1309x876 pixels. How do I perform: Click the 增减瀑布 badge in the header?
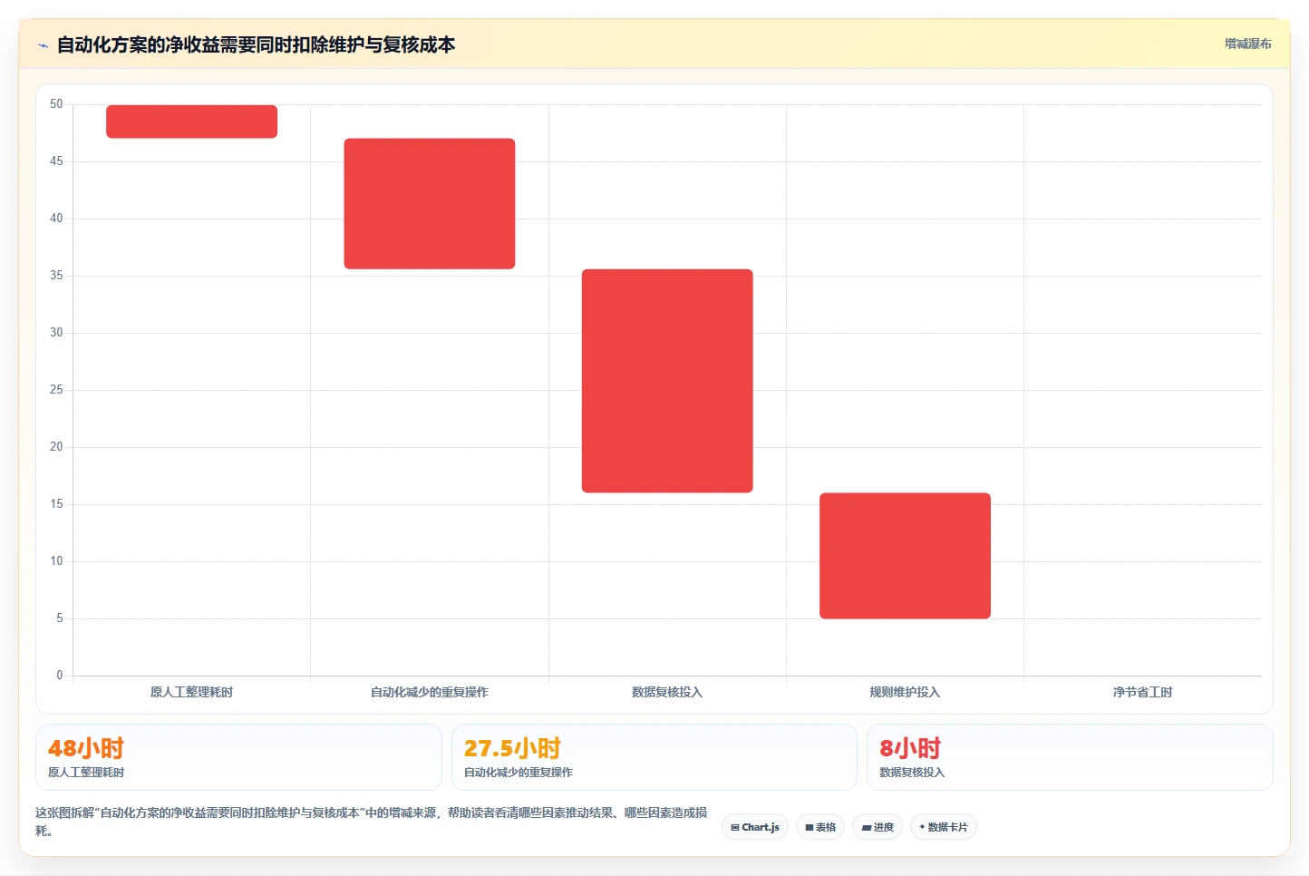coord(1247,44)
